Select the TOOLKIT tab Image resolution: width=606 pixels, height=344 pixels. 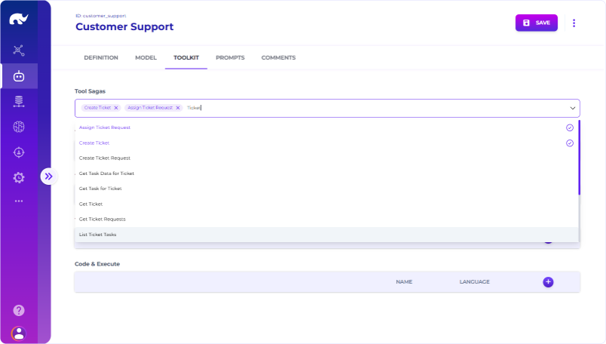coord(186,57)
